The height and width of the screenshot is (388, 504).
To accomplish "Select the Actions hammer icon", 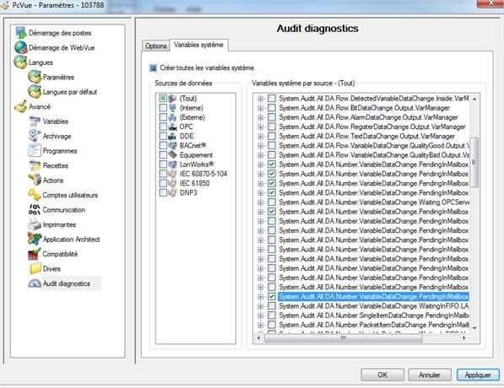I will [35, 180].
